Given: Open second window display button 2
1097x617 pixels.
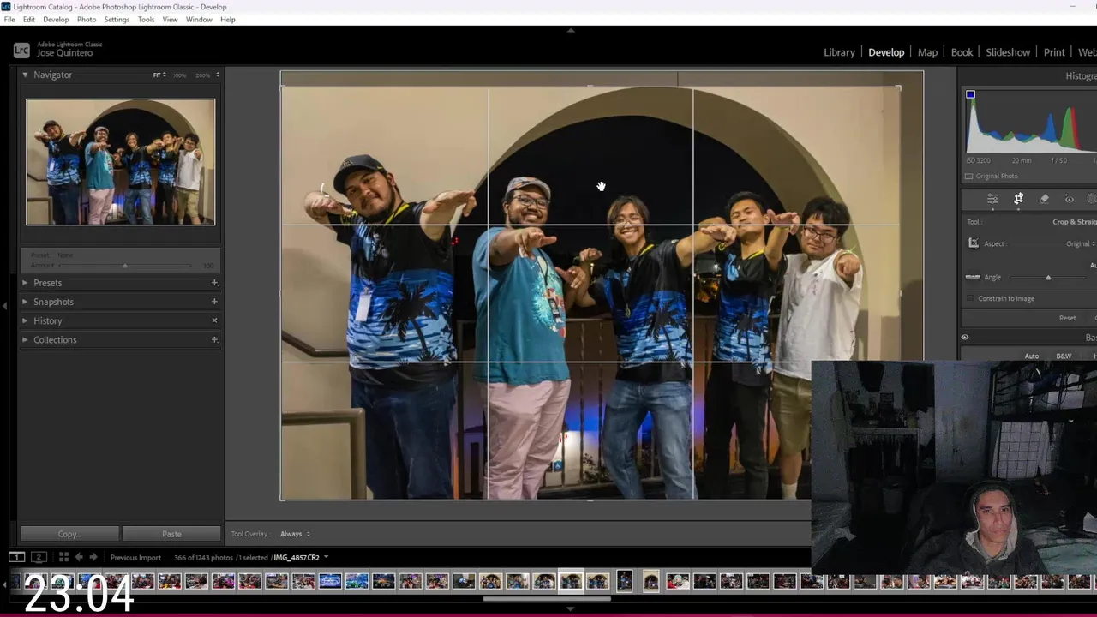Looking at the screenshot, I should 39,557.
